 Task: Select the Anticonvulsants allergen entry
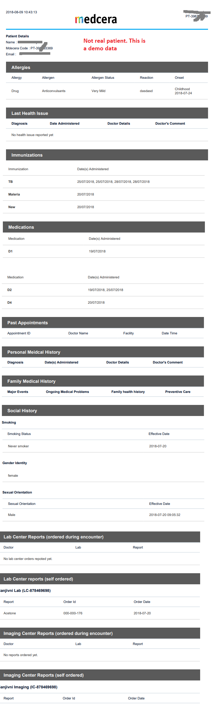[x=54, y=91]
